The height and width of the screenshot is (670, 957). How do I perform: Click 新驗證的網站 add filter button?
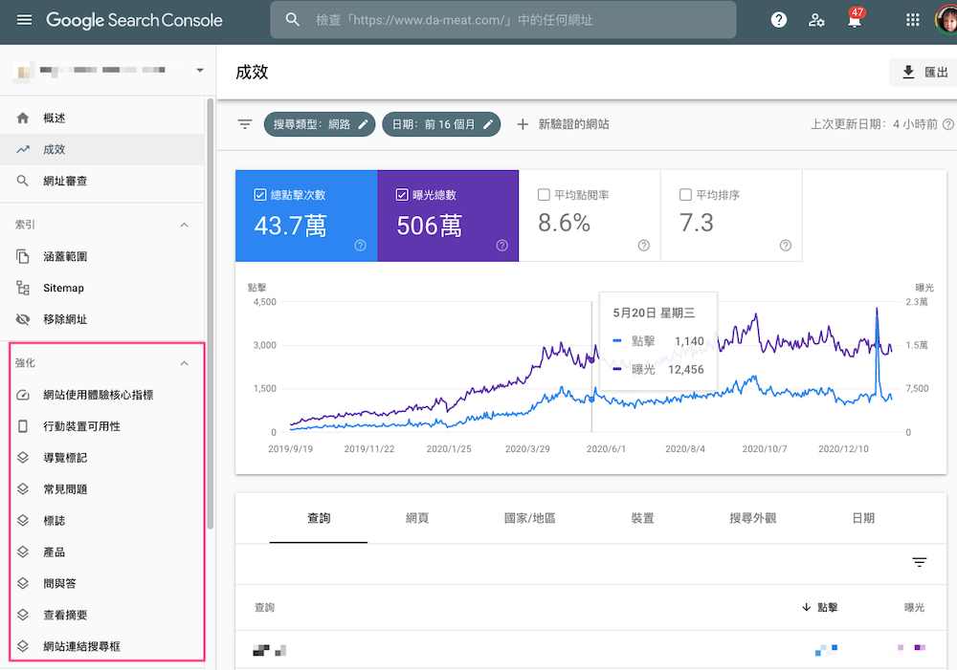click(562, 124)
